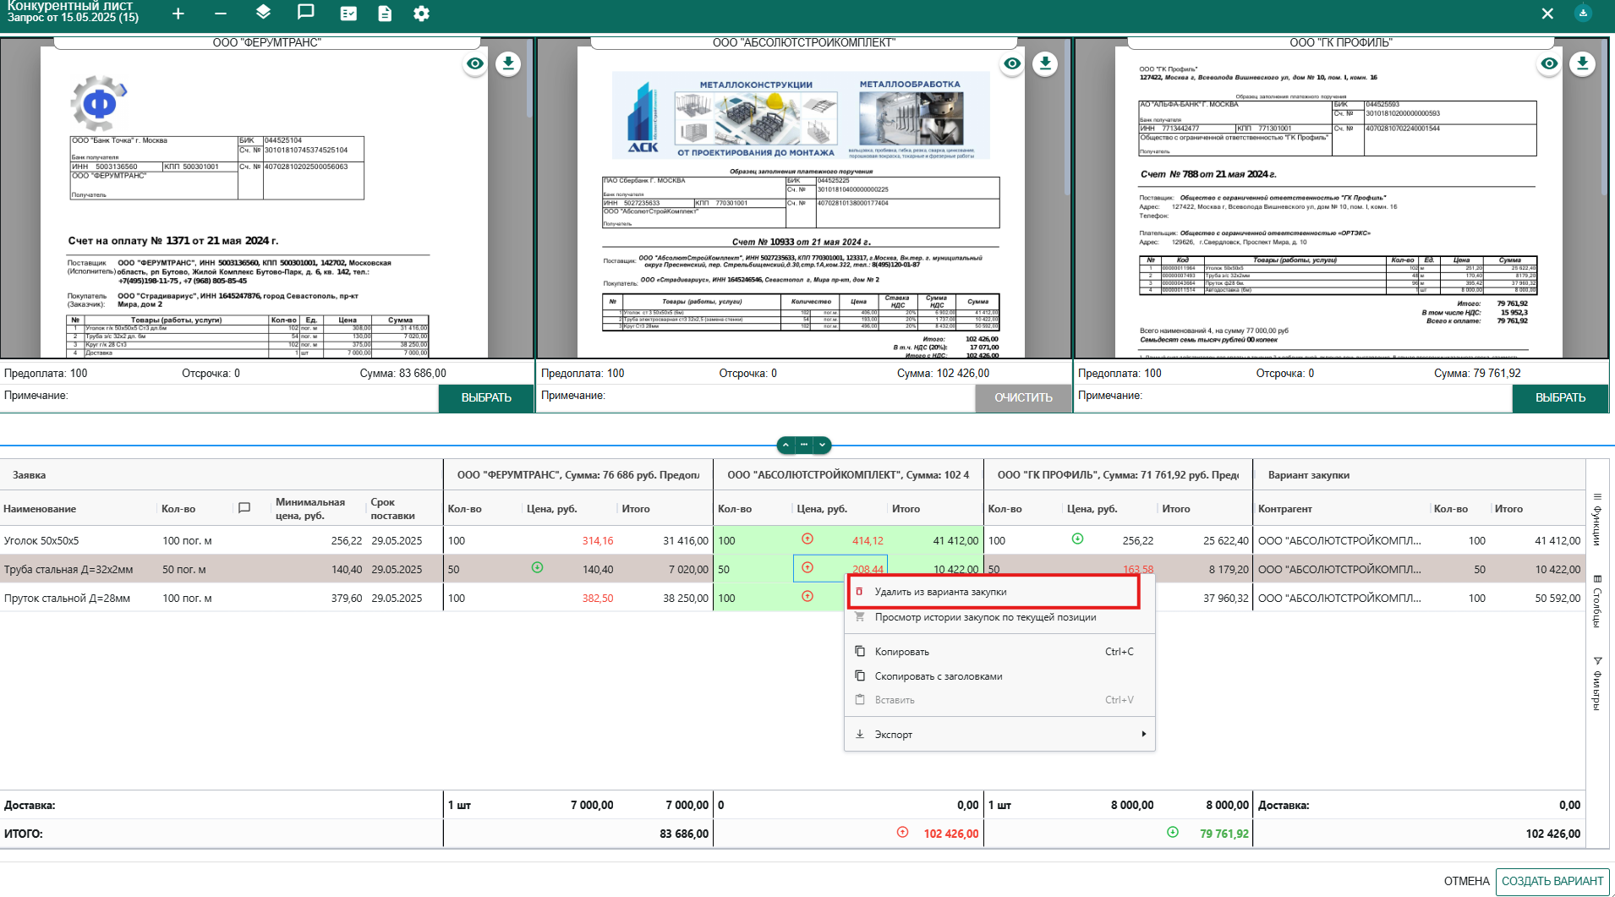This screenshot has height=897, width=1615.
Task: Choose Вставить in context menu
Action: (999, 700)
